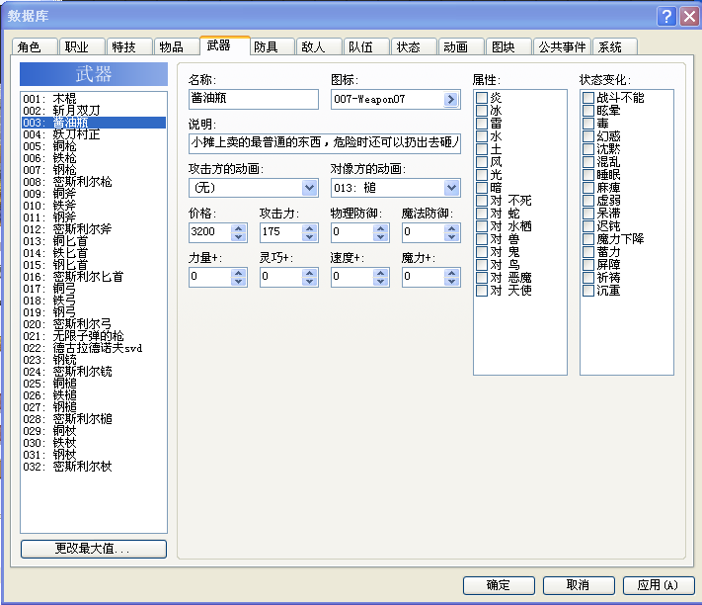
Task: Click the 说明 description text field
Action: pos(325,143)
